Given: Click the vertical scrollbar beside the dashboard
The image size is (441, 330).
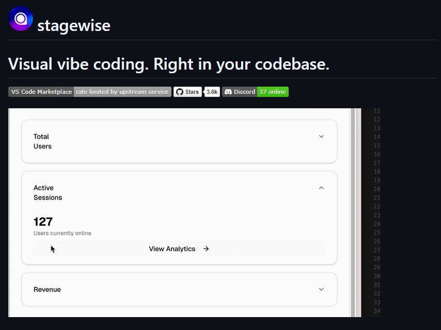Looking at the screenshot, I should coord(353,212).
